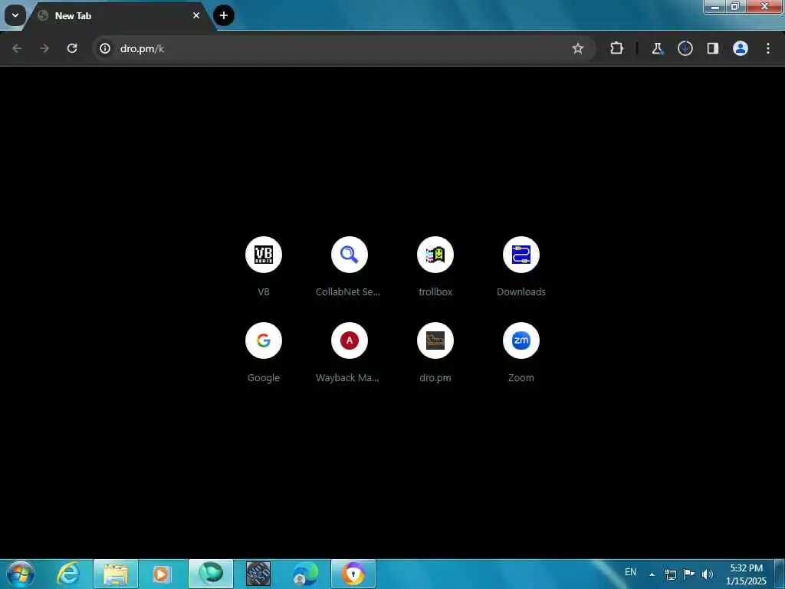Screen dimensions: 785x589
Task: Show hidden tray icons arrow
Action: [652, 574]
